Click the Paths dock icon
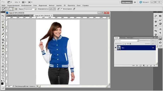 [160, 46]
